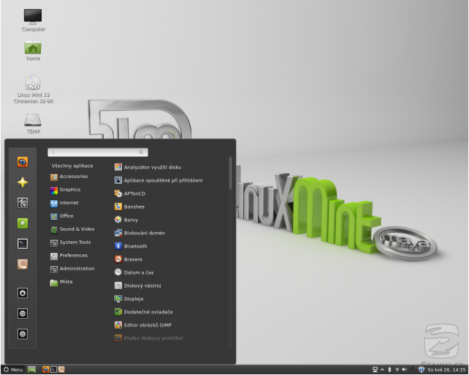The height and width of the screenshot is (375, 469).
Task: Open the system settings favorite in sidebar
Action: tap(22, 202)
